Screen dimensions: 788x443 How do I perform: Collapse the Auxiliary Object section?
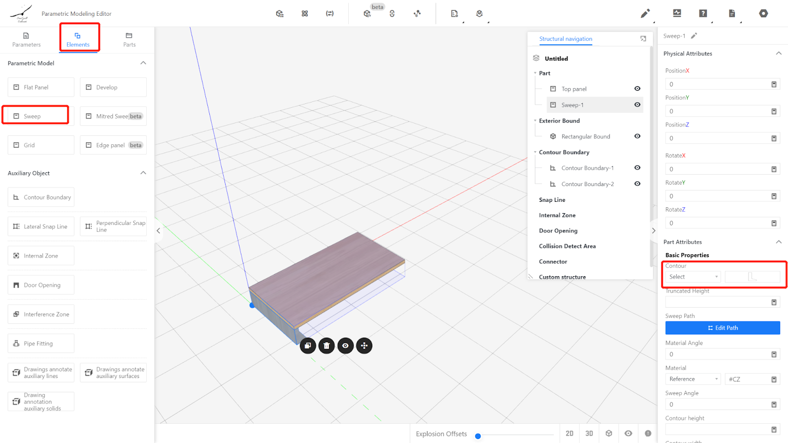pyautogui.click(x=143, y=173)
